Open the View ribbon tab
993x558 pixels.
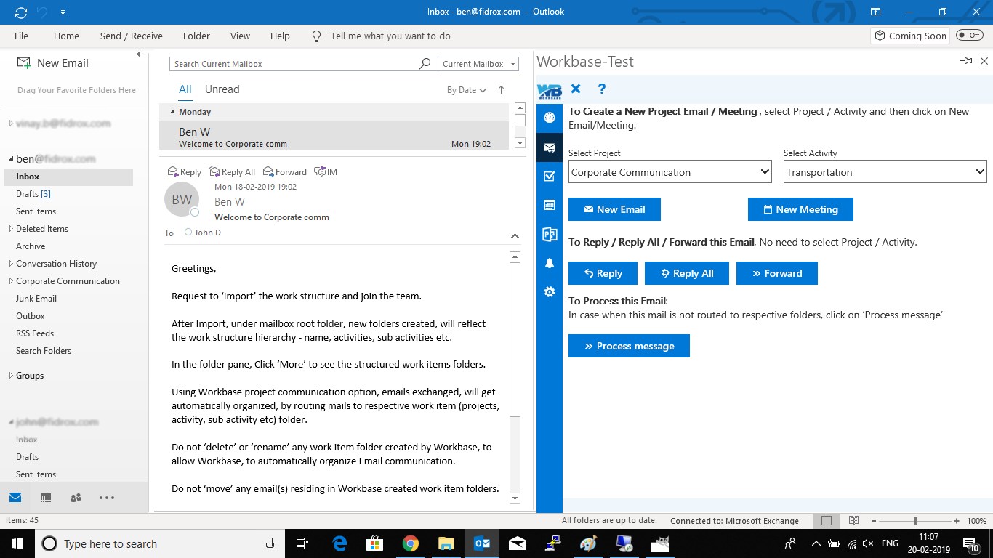(x=240, y=36)
